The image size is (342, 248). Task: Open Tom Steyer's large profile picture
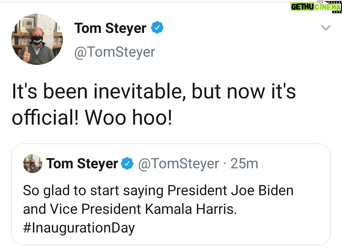pos(37,39)
